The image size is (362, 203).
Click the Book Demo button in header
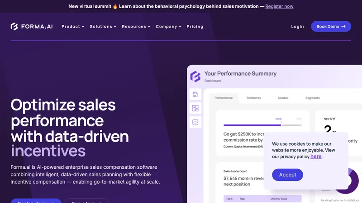(331, 27)
